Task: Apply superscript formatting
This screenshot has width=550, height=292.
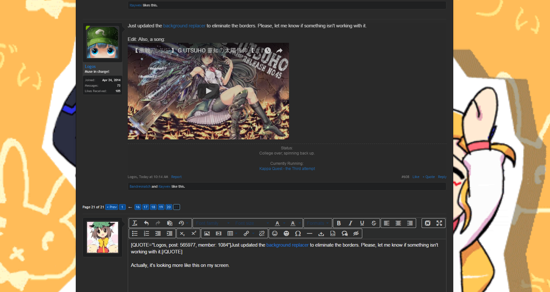Action: (x=194, y=233)
